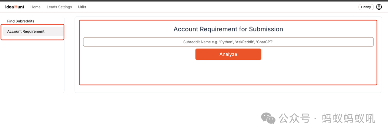Click the Hobby plan badge
Image resolution: width=388 pixels, height=134 pixels.
[366, 7]
